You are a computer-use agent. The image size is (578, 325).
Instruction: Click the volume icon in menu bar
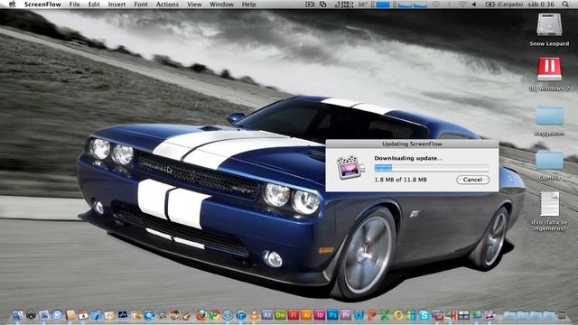474,4
